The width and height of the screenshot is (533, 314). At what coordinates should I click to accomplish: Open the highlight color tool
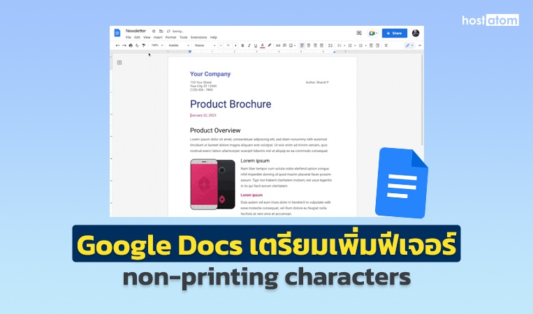point(269,45)
